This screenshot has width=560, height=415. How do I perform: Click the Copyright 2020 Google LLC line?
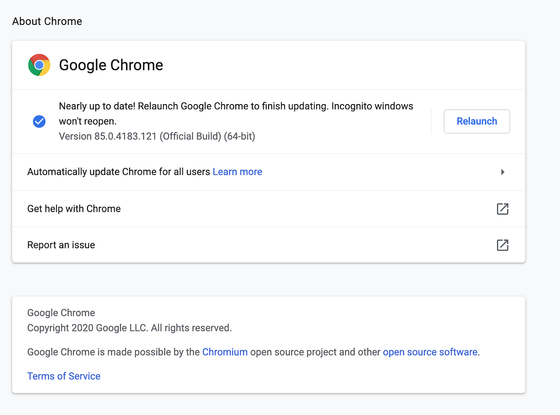[x=129, y=328]
